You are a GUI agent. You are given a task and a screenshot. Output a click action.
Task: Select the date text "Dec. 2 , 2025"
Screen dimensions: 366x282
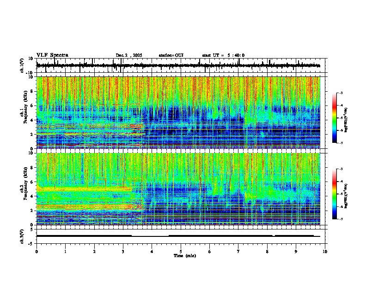(129, 55)
